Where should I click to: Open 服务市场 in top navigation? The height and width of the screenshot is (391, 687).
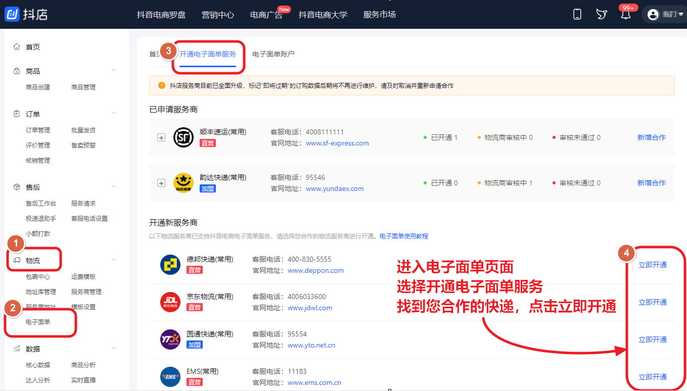click(x=380, y=15)
